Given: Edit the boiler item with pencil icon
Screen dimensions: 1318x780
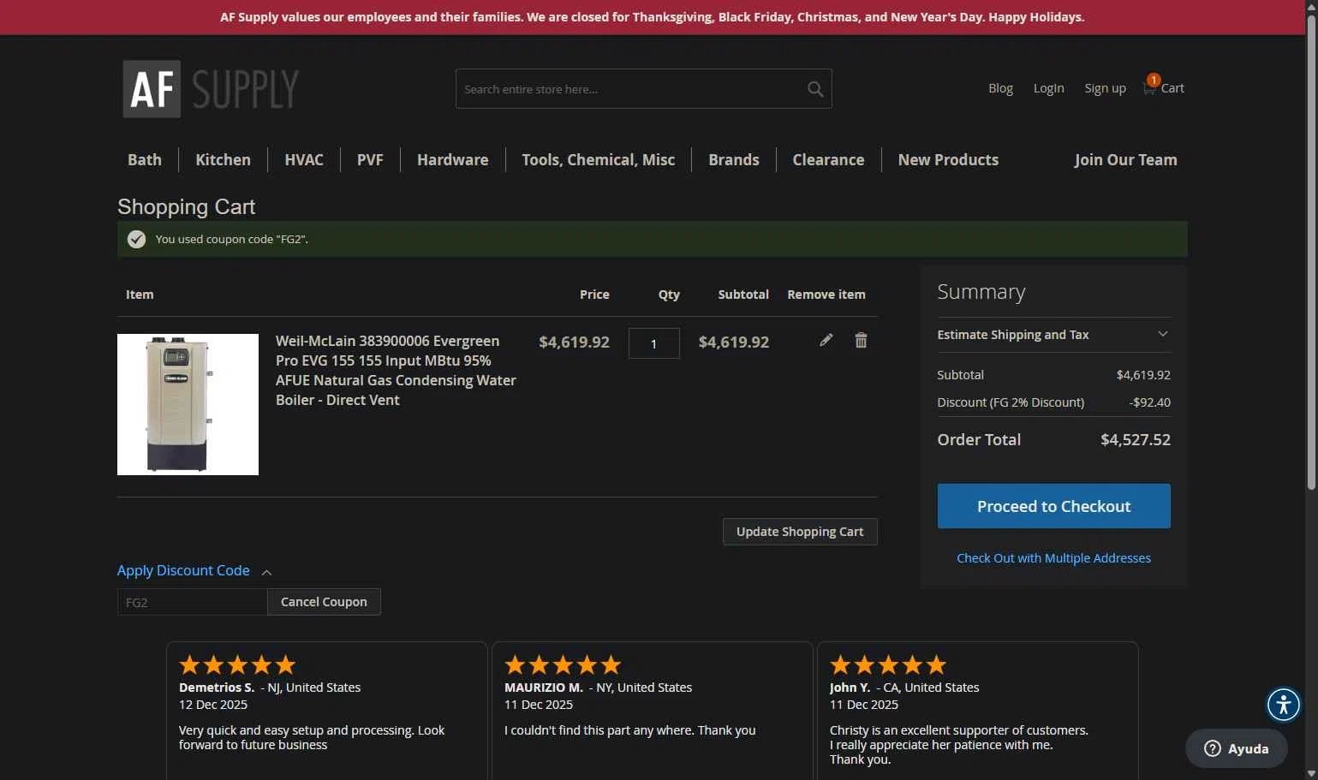Looking at the screenshot, I should tap(826, 340).
